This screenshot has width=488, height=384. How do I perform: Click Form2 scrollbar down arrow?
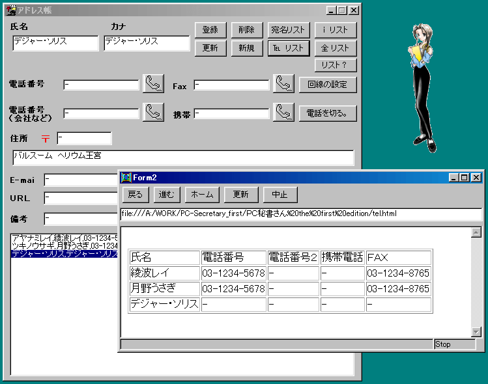476,332
